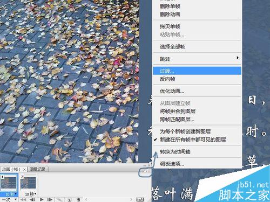This screenshot has height=202, width=270.
Task: Duplicate selected frame icon
Action: click(x=70, y=199)
